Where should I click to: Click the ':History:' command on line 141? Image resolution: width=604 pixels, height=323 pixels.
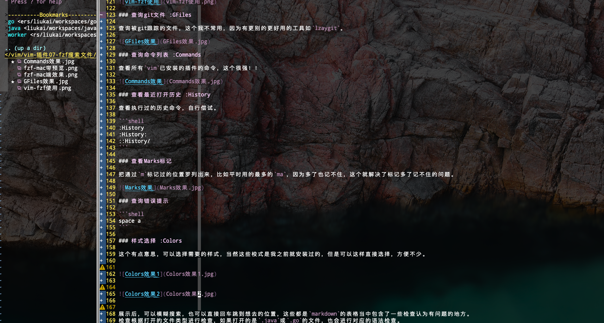133,134
